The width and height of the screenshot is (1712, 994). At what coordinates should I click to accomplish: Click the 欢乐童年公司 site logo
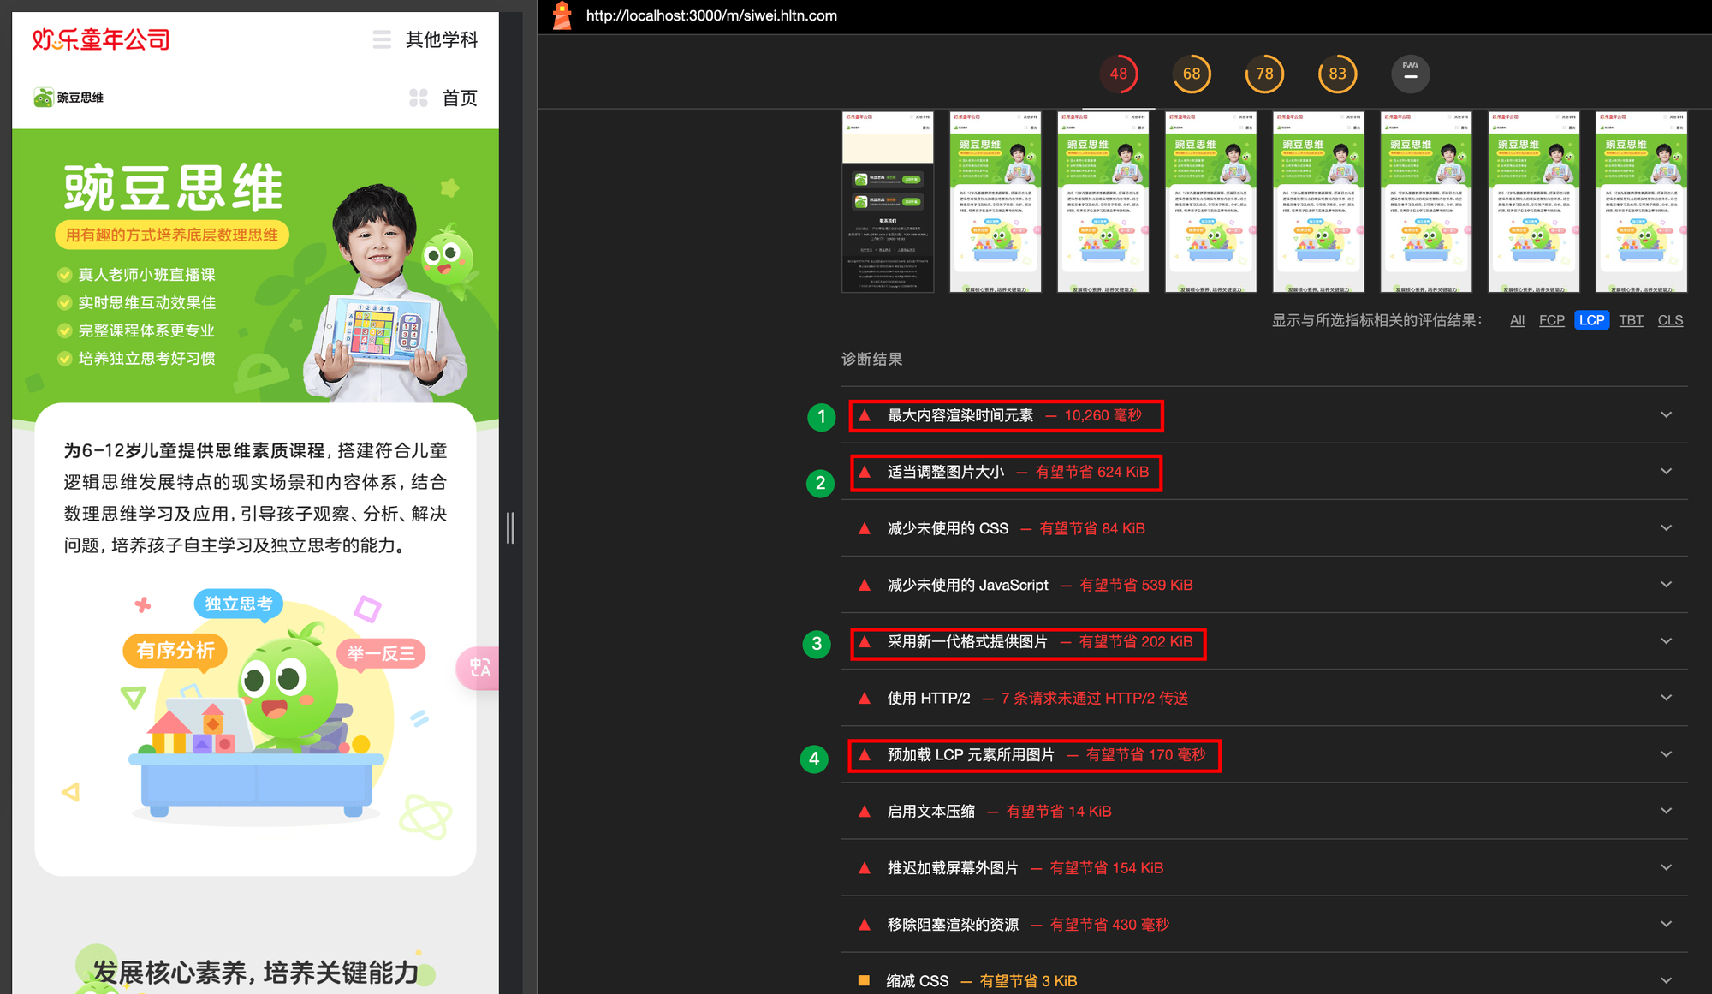coord(101,39)
